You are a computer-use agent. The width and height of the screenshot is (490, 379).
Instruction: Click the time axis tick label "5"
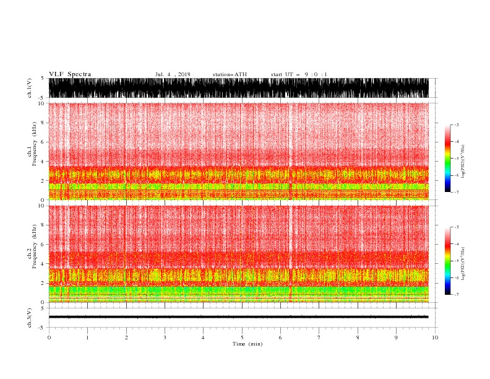242,338
